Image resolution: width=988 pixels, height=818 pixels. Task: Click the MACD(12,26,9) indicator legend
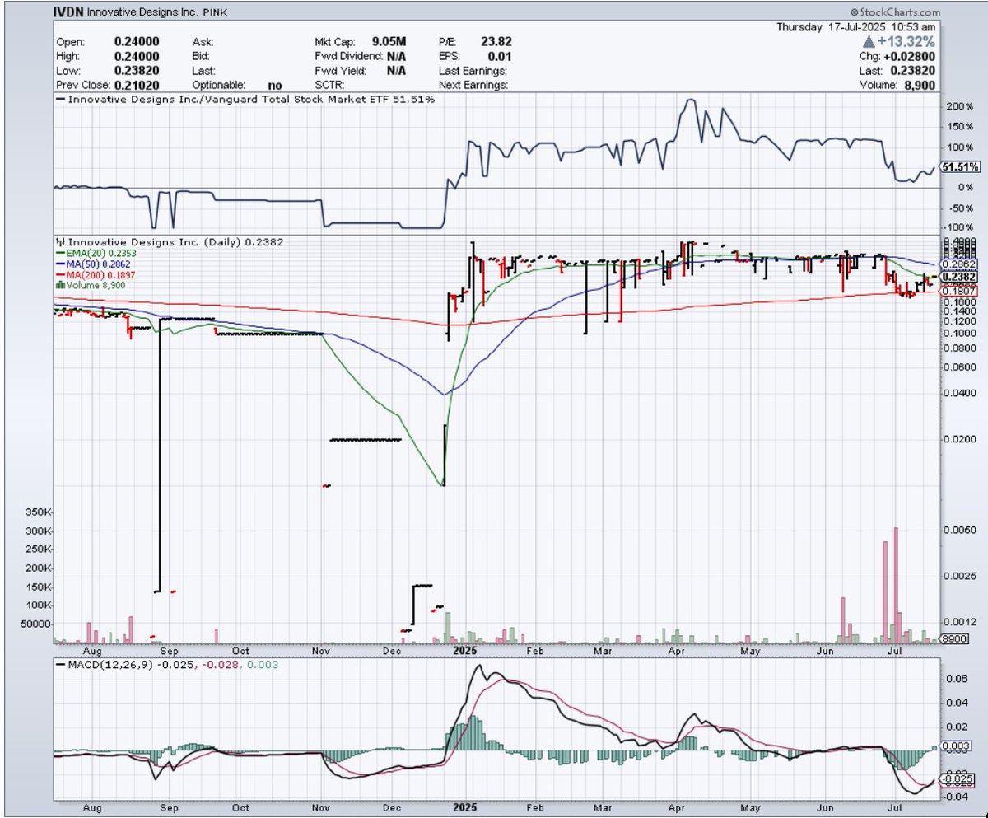(166, 663)
